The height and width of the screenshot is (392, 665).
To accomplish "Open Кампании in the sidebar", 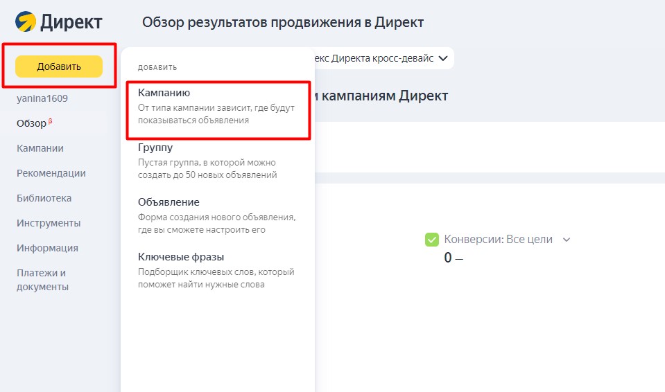I will point(40,148).
